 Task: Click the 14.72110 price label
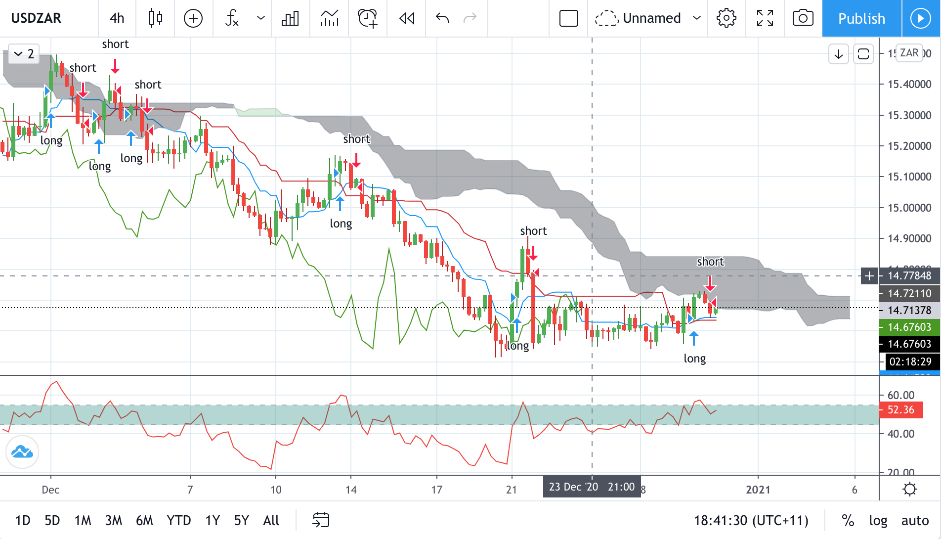pyautogui.click(x=909, y=293)
